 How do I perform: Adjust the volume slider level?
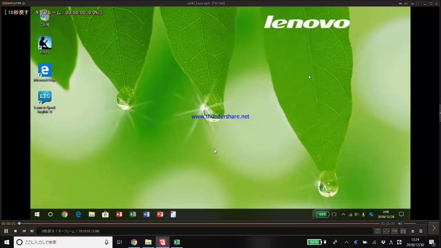413,224
